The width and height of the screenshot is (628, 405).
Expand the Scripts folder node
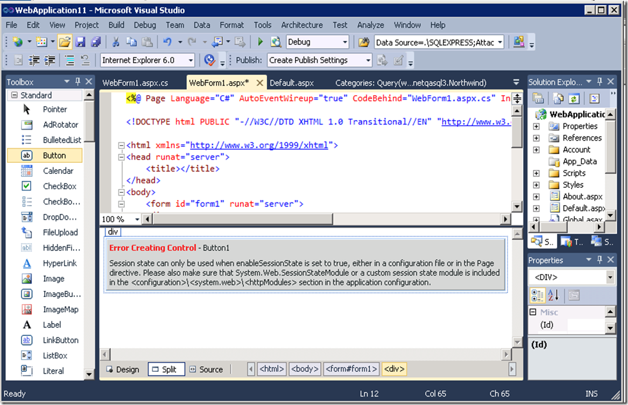click(536, 174)
